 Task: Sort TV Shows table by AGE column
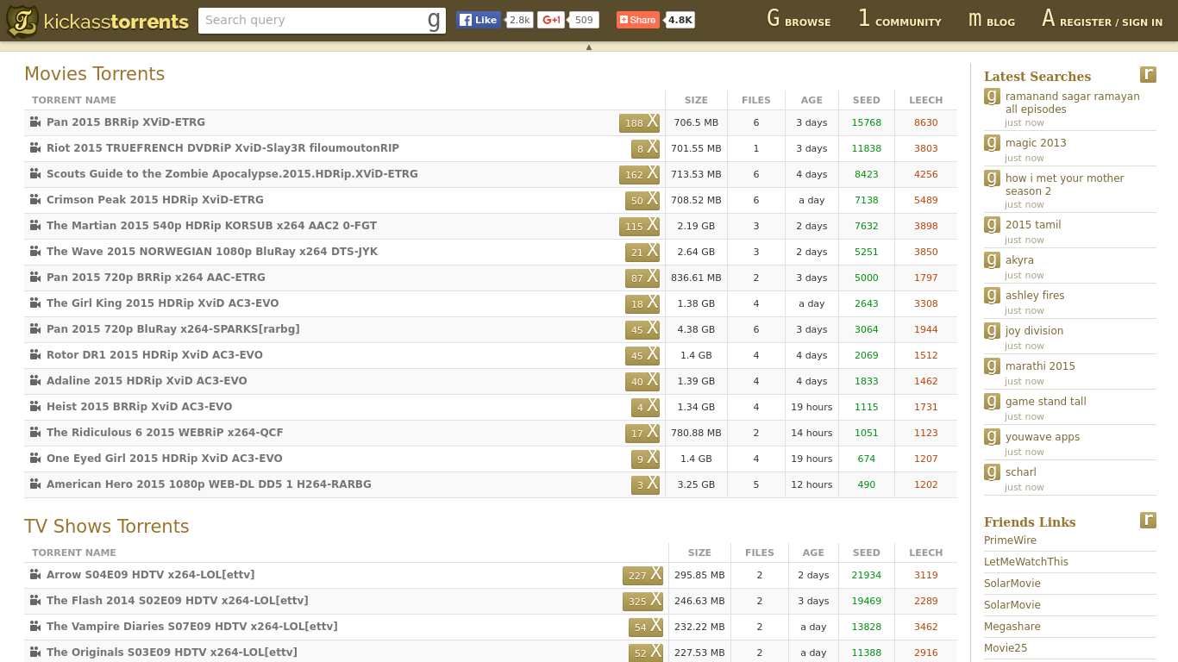[x=813, y=553]
